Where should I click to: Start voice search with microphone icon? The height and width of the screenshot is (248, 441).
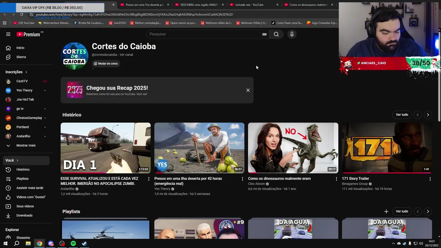pyautogui.click(x=292, y=34)
